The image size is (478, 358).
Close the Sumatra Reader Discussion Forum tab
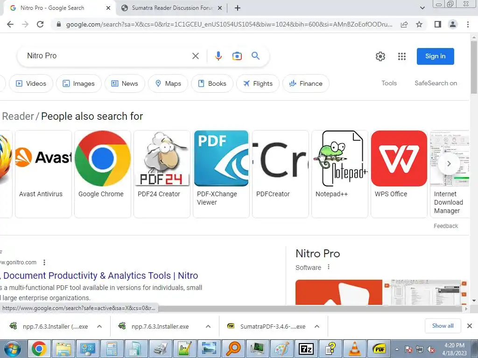pos(219,8)
